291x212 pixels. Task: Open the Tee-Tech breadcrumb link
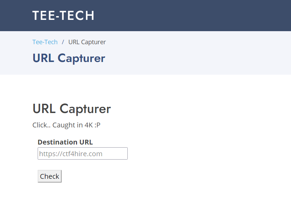coord(45,42)
